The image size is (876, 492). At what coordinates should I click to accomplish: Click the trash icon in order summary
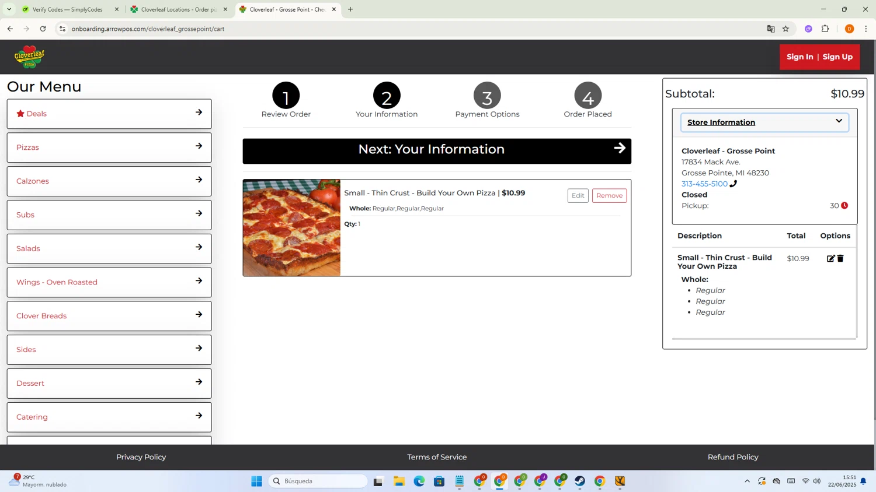840,258
